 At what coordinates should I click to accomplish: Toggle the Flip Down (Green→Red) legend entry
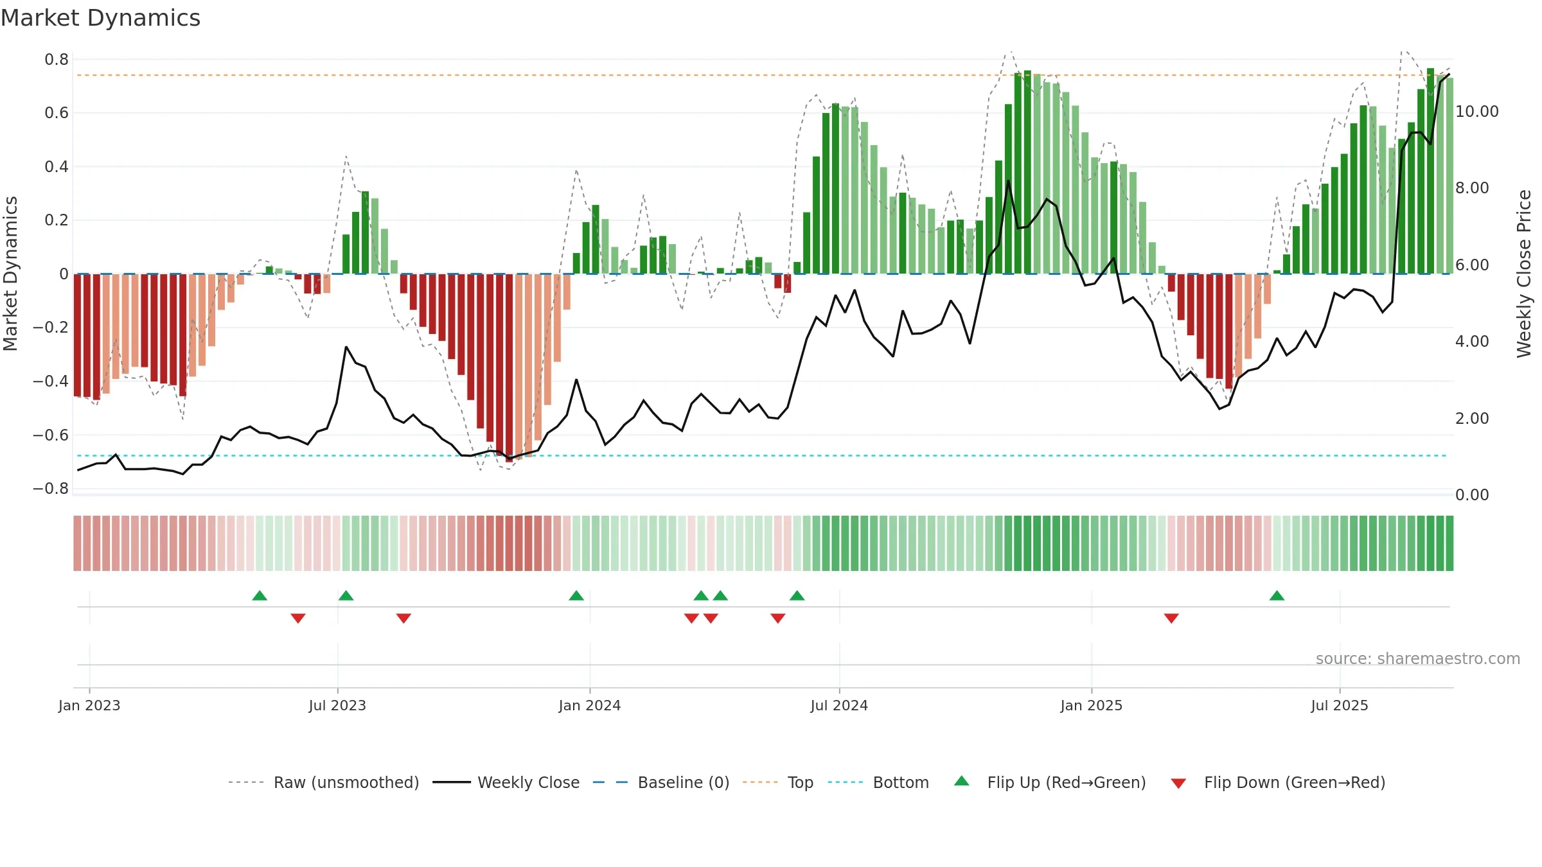[x=1295, y=782]
